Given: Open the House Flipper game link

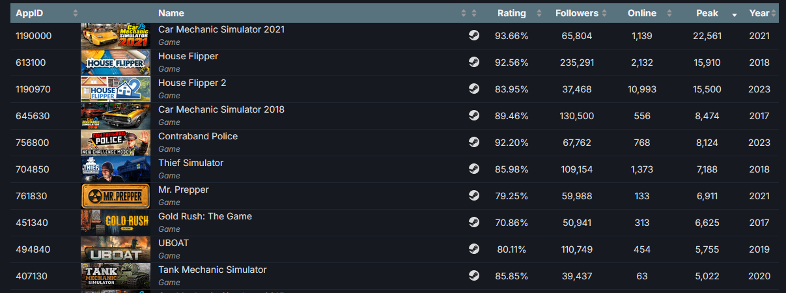Looking at the screenshot, I should (188, 56).
